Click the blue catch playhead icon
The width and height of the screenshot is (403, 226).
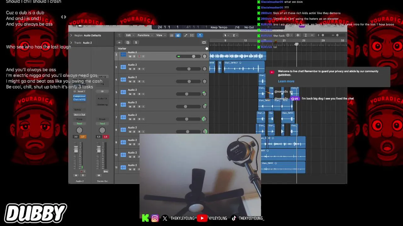(x=200, y=35)
